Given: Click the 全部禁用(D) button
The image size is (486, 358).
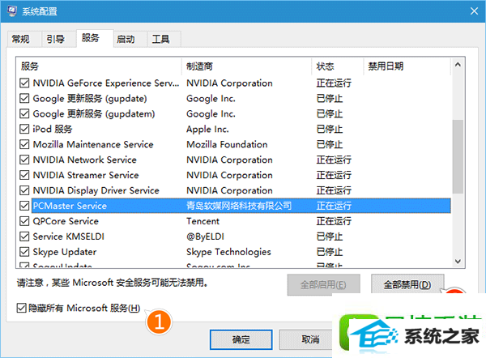Looking at the screenshot, I should (x=407, y=284).
